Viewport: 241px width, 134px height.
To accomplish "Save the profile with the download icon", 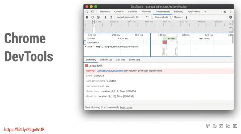I will (111, 17).
